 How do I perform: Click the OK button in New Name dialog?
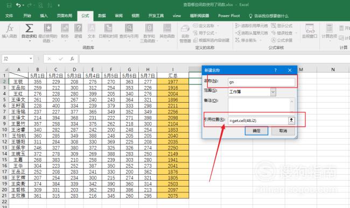pos(256,131)
